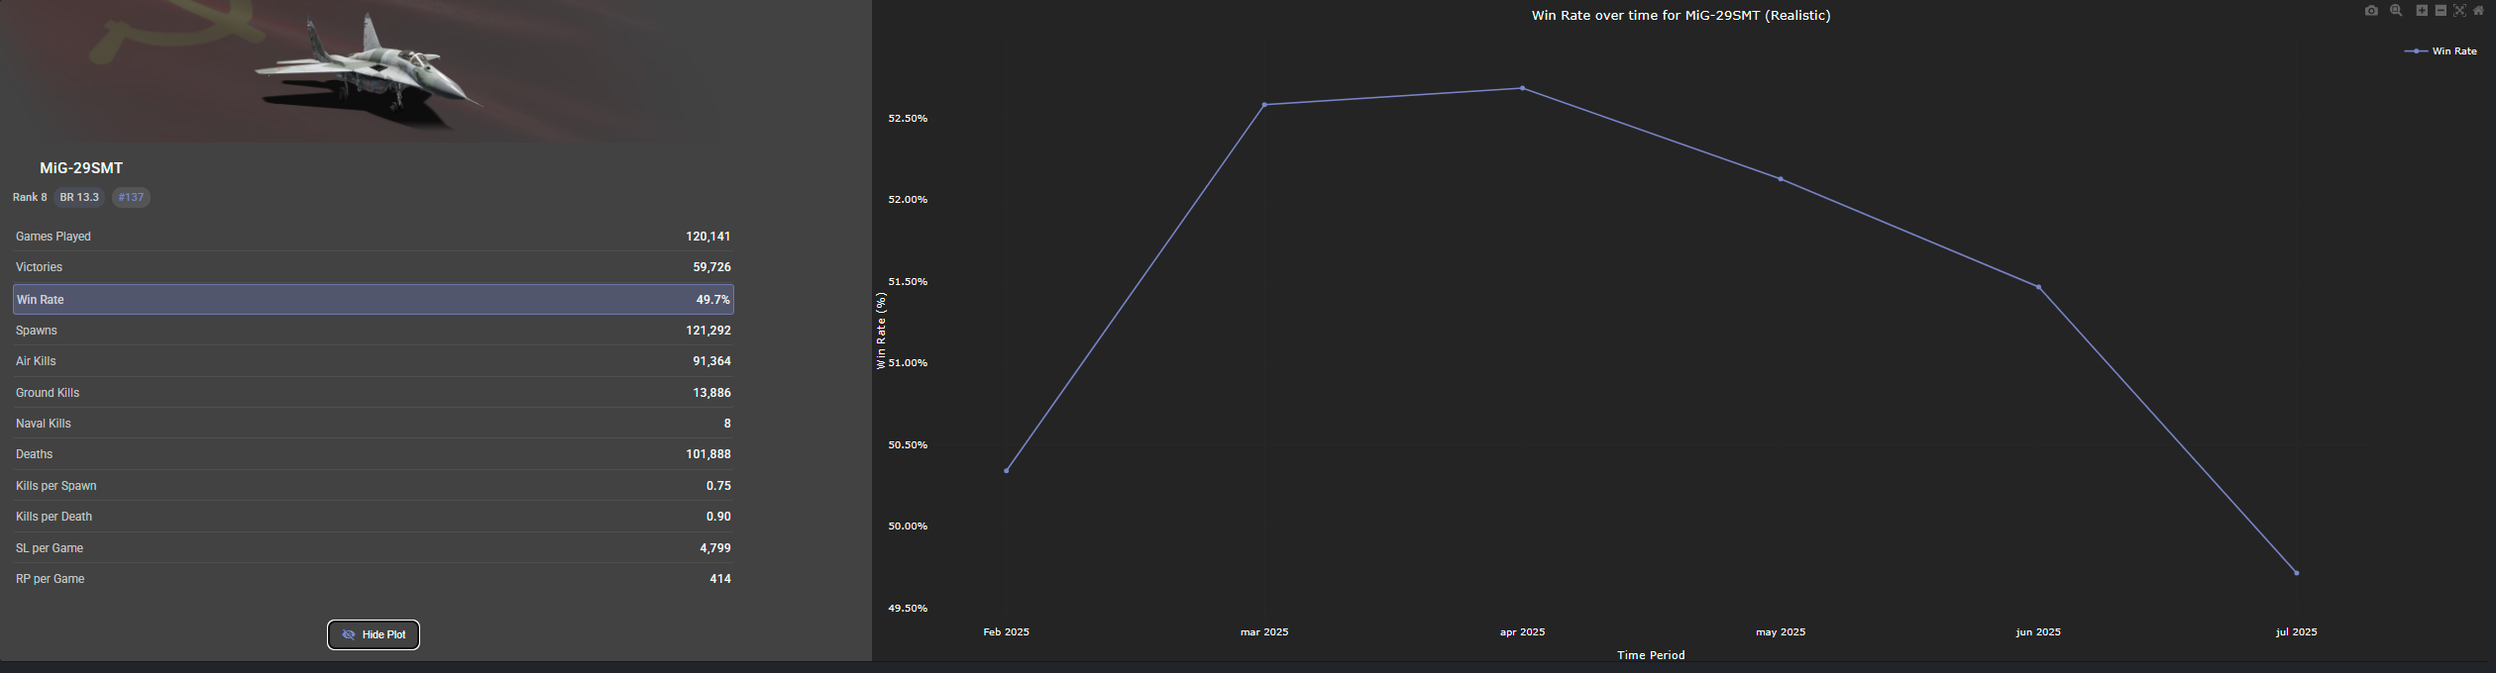The image size is (2496, 673).
Task: Click the 52.50% y-axis tick
Action: [908, 118]
